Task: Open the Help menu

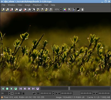Action: (x=53, y=5)
